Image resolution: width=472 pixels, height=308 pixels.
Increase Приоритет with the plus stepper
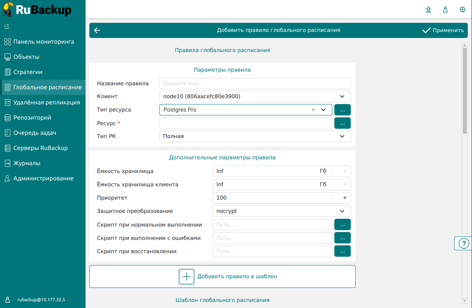(345, 198)
